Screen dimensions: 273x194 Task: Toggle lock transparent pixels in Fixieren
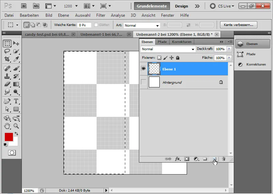pos(159,58)
